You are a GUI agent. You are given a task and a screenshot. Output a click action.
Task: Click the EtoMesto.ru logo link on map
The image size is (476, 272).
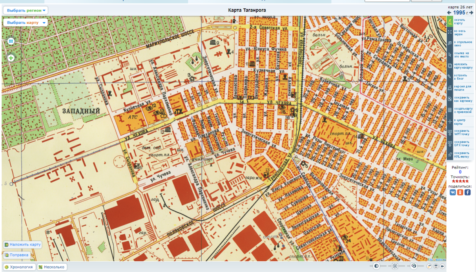pos(436,259)
